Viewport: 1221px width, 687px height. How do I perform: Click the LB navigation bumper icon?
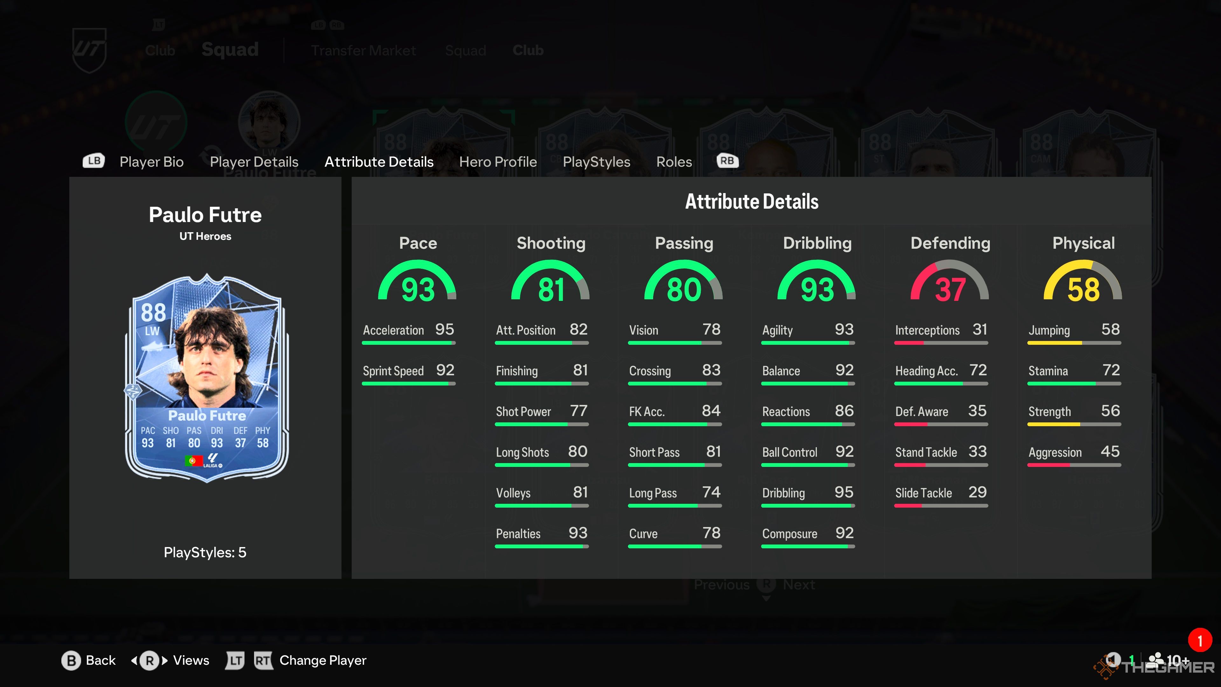[x=94, y=160]
